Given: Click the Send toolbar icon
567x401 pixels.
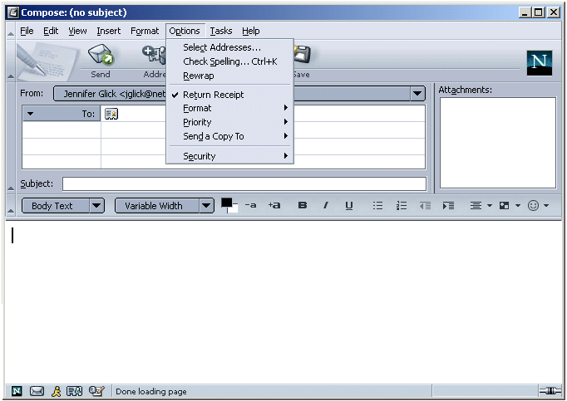Looking at the screenshot, I should (x=100, y=56).
